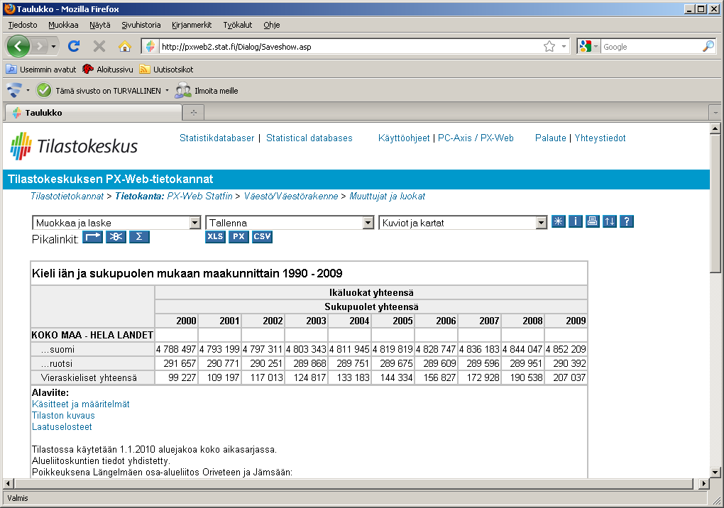Image resolution: width=724 pixels, height=508 pixels.
Task: Follow the Muuttujat ja luokat breadcrumb
Action: coord(387,196)
